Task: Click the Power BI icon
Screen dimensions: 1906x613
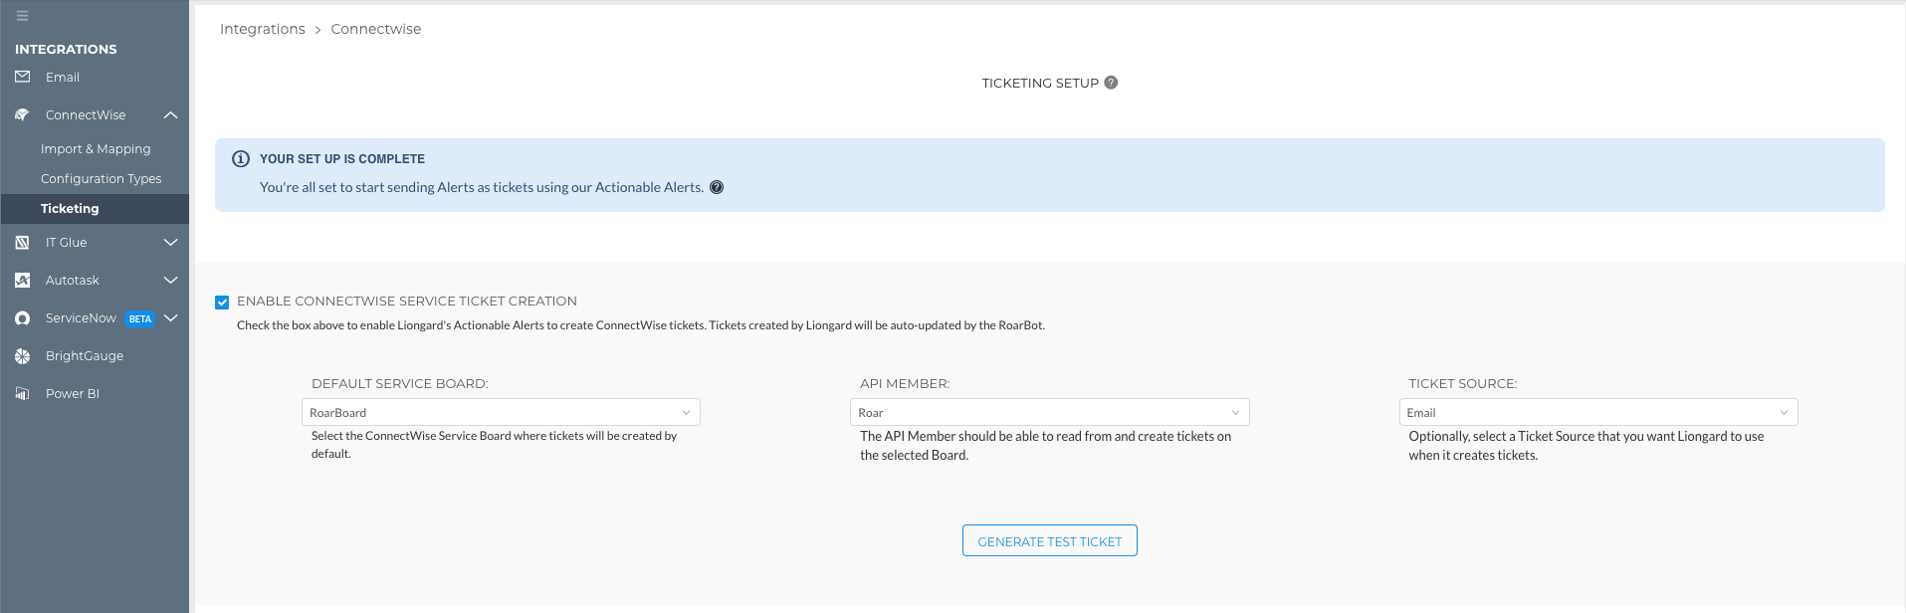Action: click(x=23, y=393)
